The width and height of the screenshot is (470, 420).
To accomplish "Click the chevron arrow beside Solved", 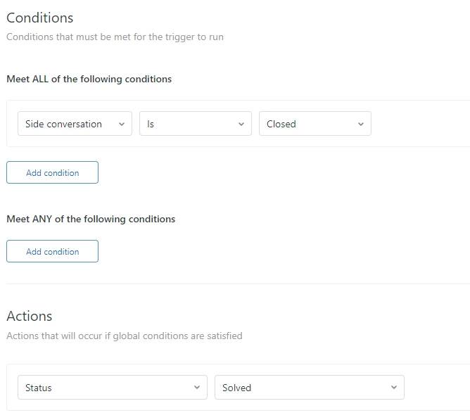I will [x=393, y=388].
